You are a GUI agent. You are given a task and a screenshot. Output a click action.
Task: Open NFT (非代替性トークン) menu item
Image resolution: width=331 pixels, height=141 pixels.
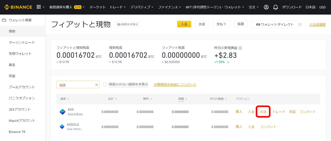tap(204, 7)
